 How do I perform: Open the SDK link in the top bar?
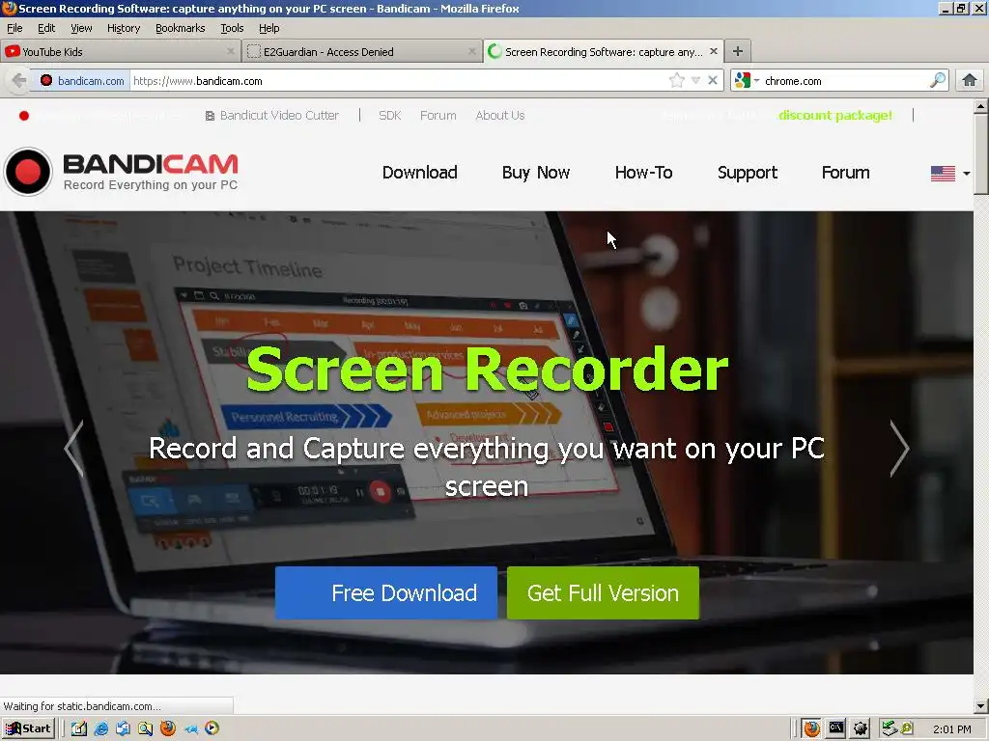click(x=390, y=116)
